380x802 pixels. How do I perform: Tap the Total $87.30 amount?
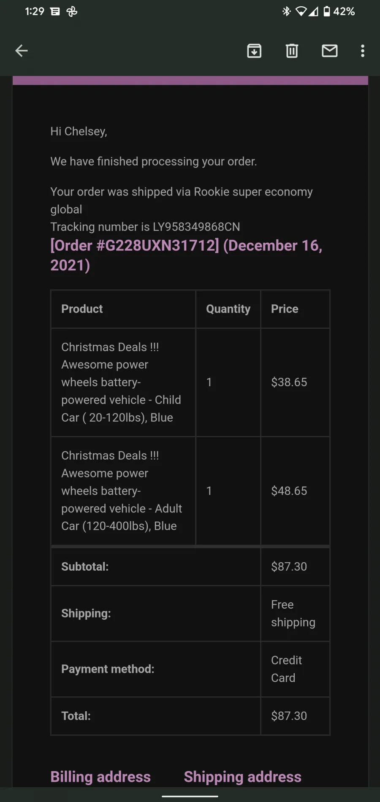coord(289,716)
